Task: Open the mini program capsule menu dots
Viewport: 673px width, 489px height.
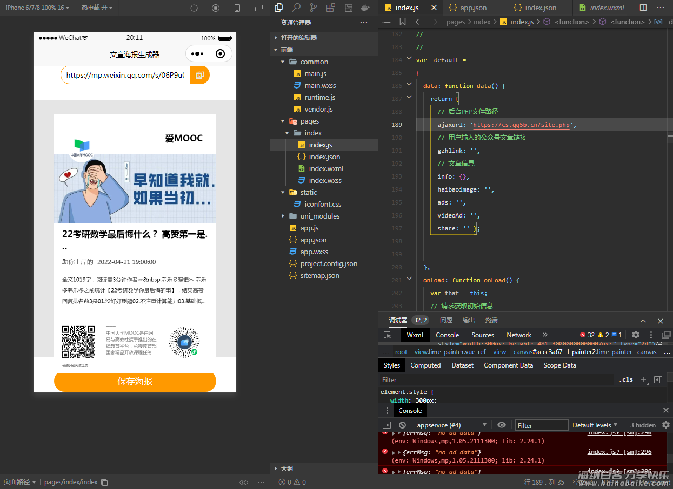Action: [197, 54]
